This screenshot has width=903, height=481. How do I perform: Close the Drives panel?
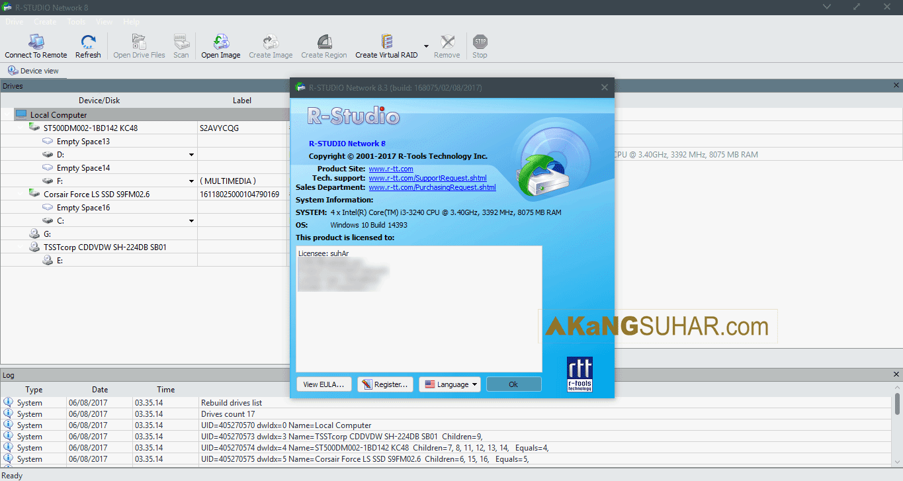[x=896, y=85]
